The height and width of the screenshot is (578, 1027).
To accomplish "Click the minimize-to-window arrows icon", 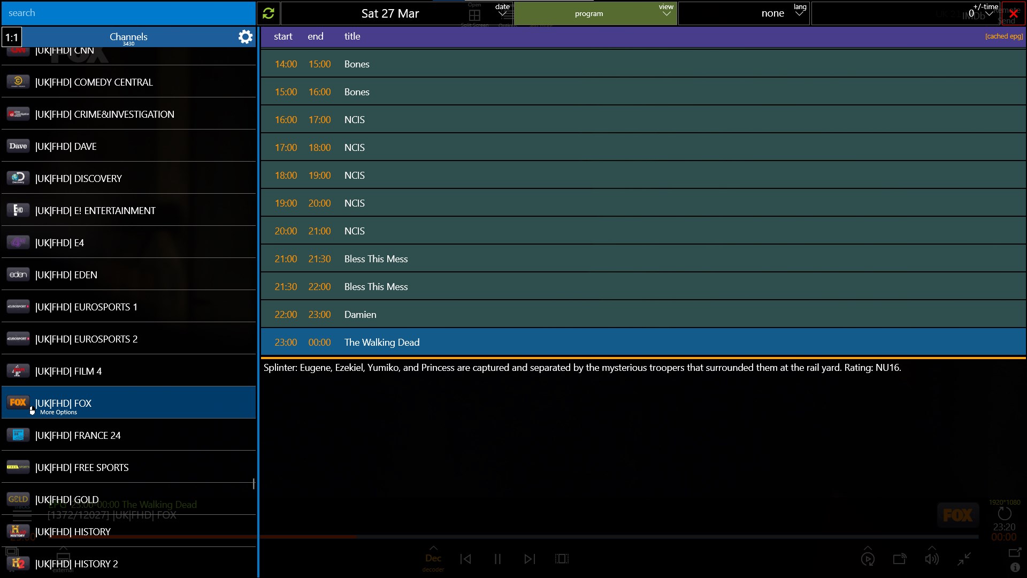I will pyautogui.click(x=963, y=558).
